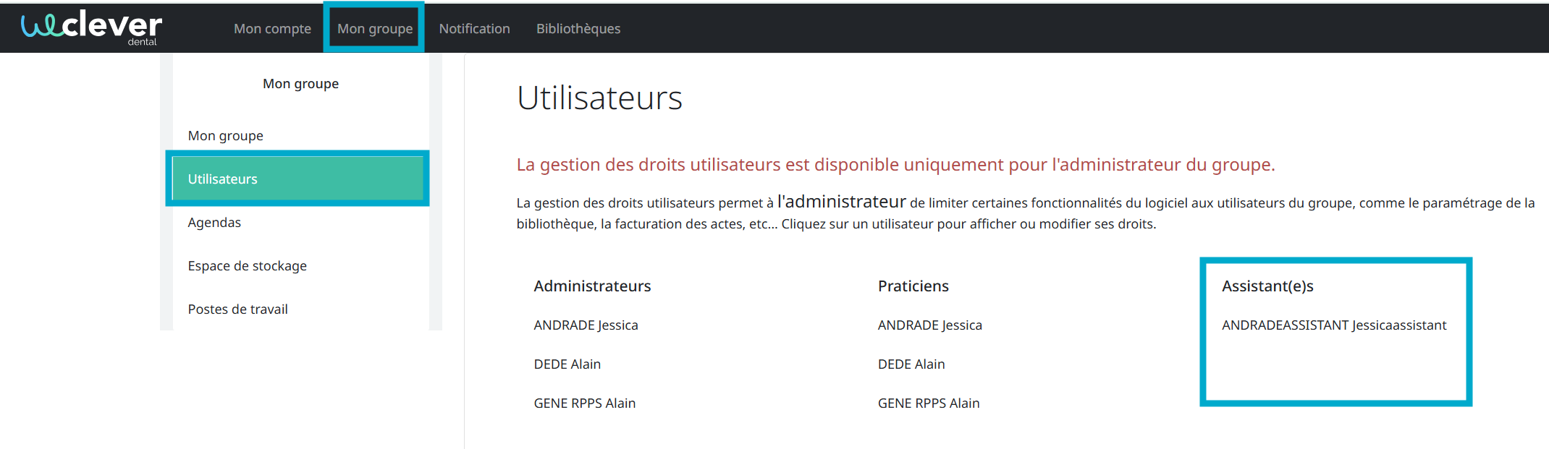This screenshot has height=449, width=1549.
Task: Open GENE RPPS Alain in Administrateurs list
Action: pyautogui.click(x=584, y=403)
